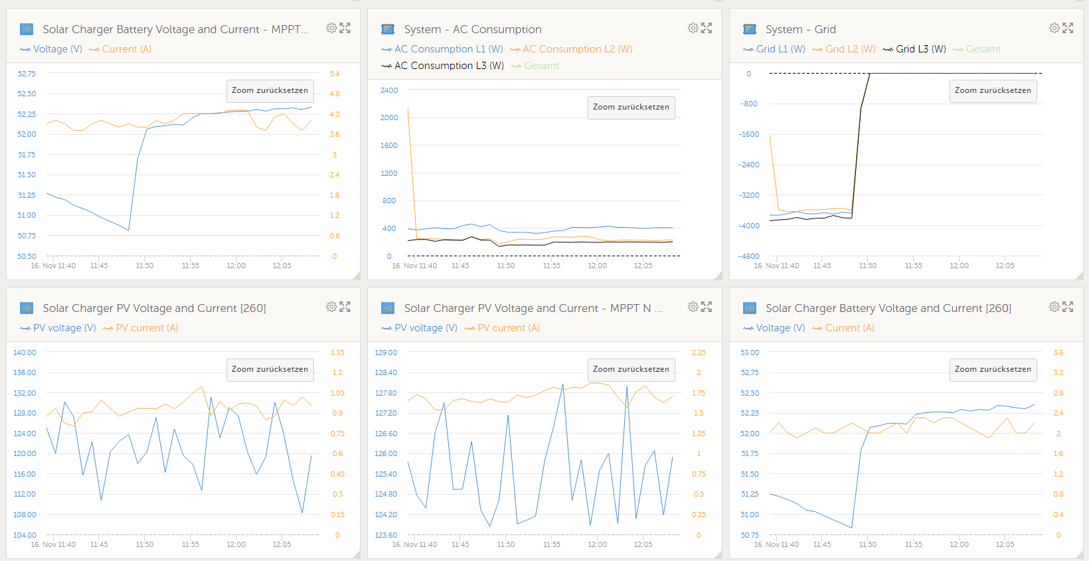Click resize handle of MPPT Battery Voltage widget

[x=357, y=276]
